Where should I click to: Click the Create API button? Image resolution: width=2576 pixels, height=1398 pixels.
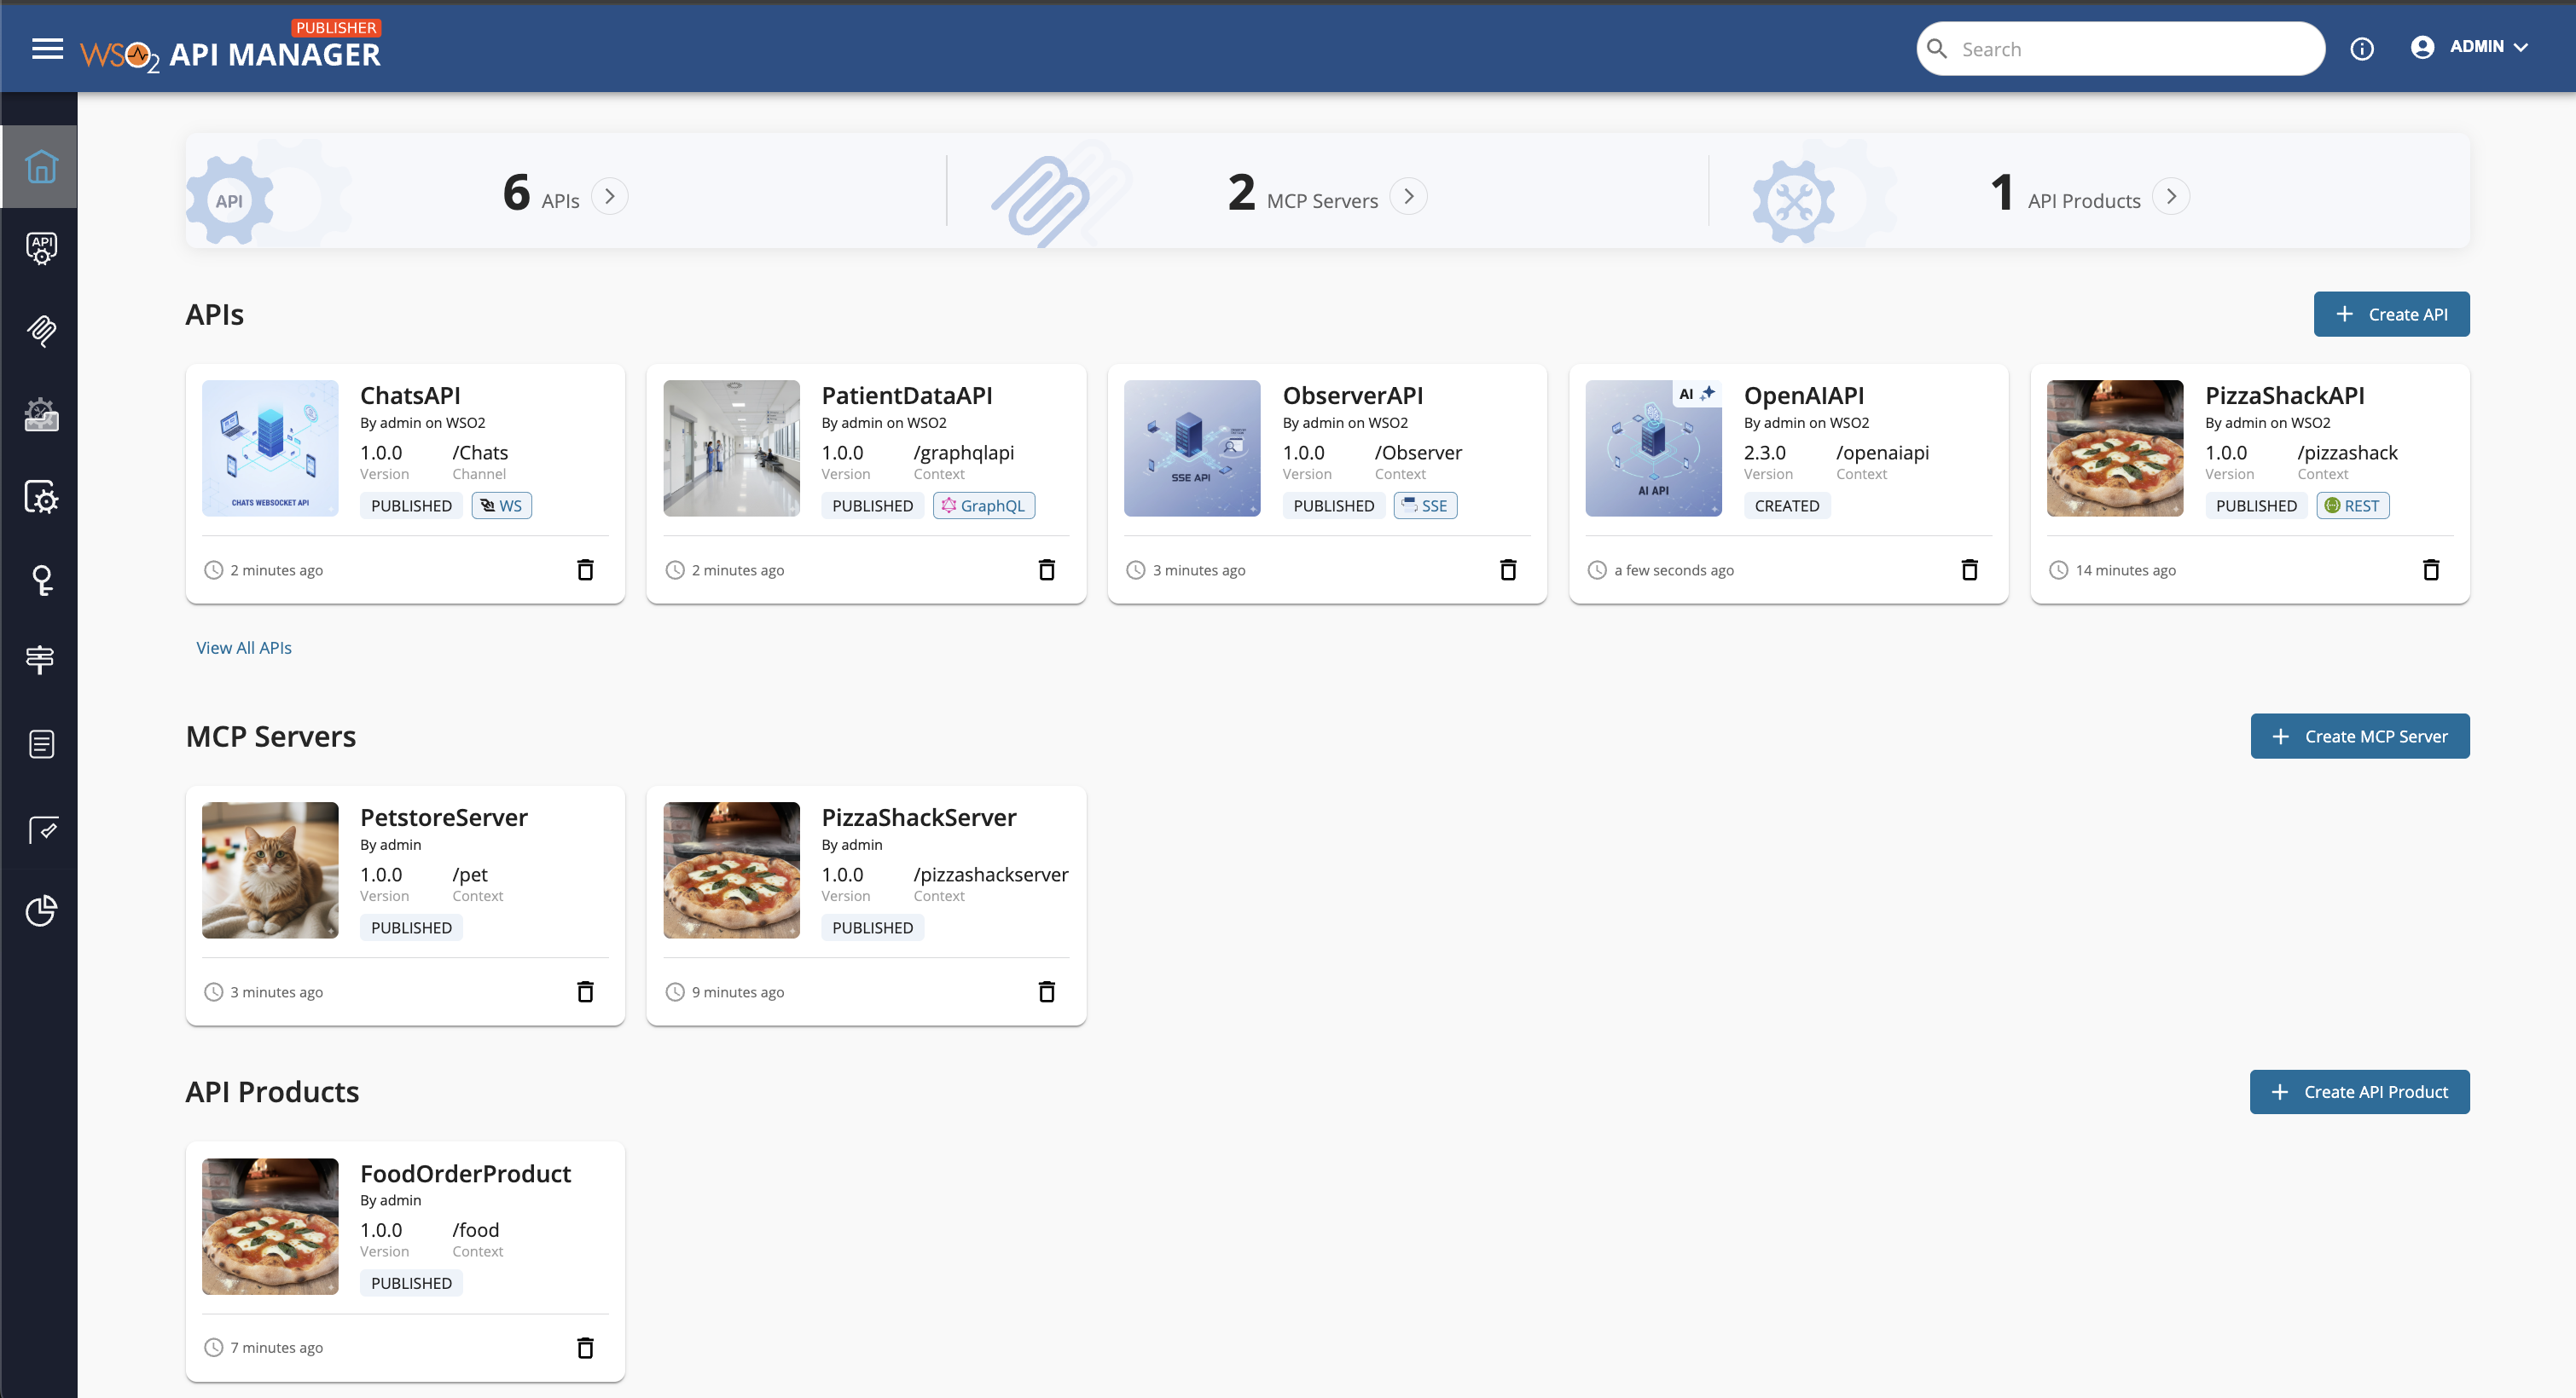coord(2391,314)
